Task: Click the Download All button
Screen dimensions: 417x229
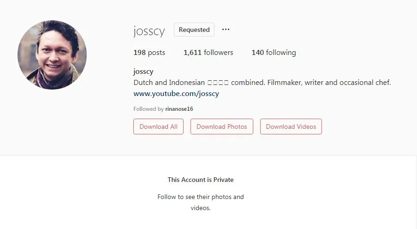Action: tap(159, 127)
